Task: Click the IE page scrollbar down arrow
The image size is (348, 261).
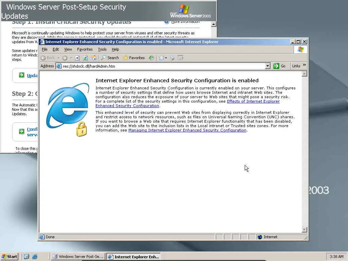Action: (304, 229)
